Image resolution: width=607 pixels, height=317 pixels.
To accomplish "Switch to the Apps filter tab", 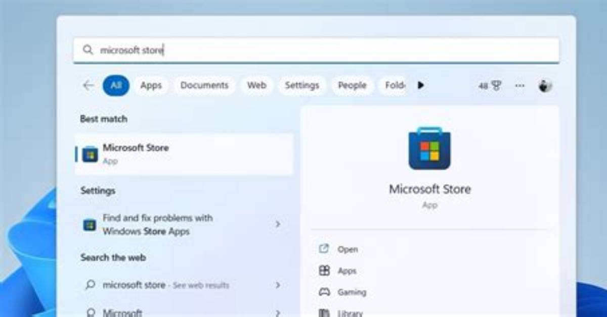I will click(x=151, y=85).
